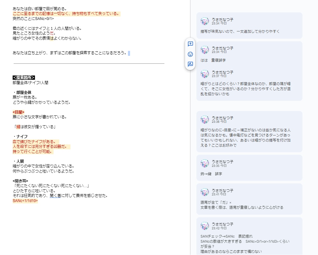Viewport: 318px width, 255px height.
Task: Click the <探索箇所> heading
Action: 24,78
